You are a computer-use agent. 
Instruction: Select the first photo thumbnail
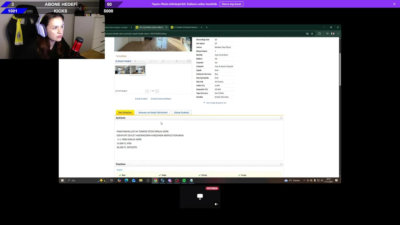coord(122,69)
